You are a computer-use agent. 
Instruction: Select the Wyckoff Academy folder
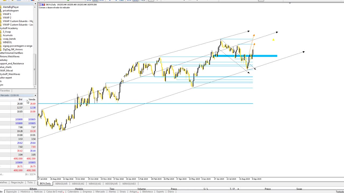tap(9, 28)
